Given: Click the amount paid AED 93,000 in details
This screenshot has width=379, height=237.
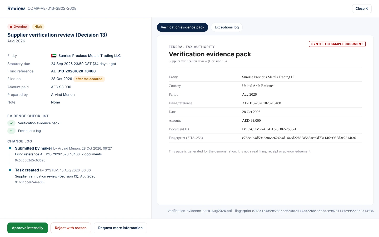Looking at the screenshot, I should pyautogui.click(x=61, y=87).
